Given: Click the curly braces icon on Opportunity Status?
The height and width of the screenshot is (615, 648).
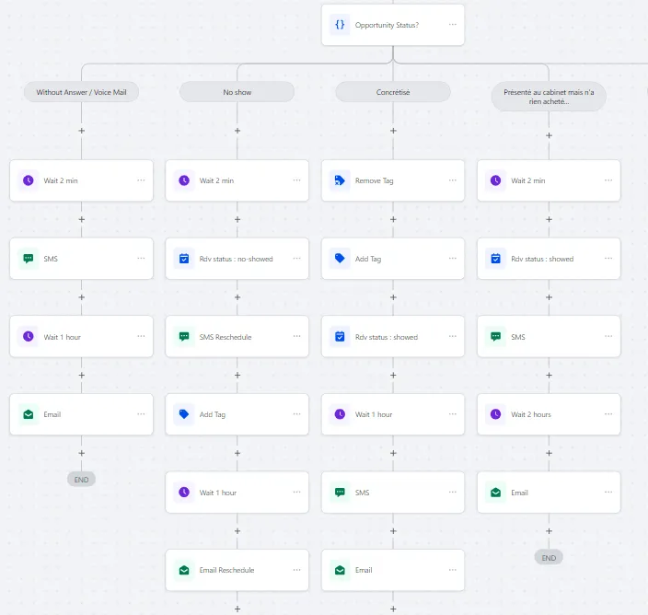Looking at the screenshot, I should click(340, 25).
